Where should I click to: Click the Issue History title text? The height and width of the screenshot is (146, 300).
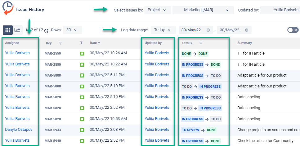(x=30, y=10)
